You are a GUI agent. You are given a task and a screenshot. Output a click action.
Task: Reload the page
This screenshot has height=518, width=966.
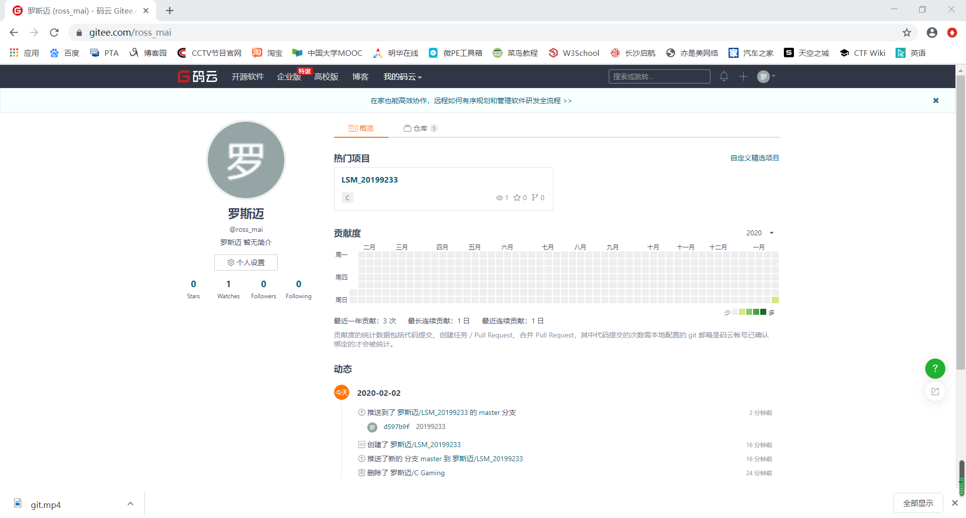[x=54, y=33]
